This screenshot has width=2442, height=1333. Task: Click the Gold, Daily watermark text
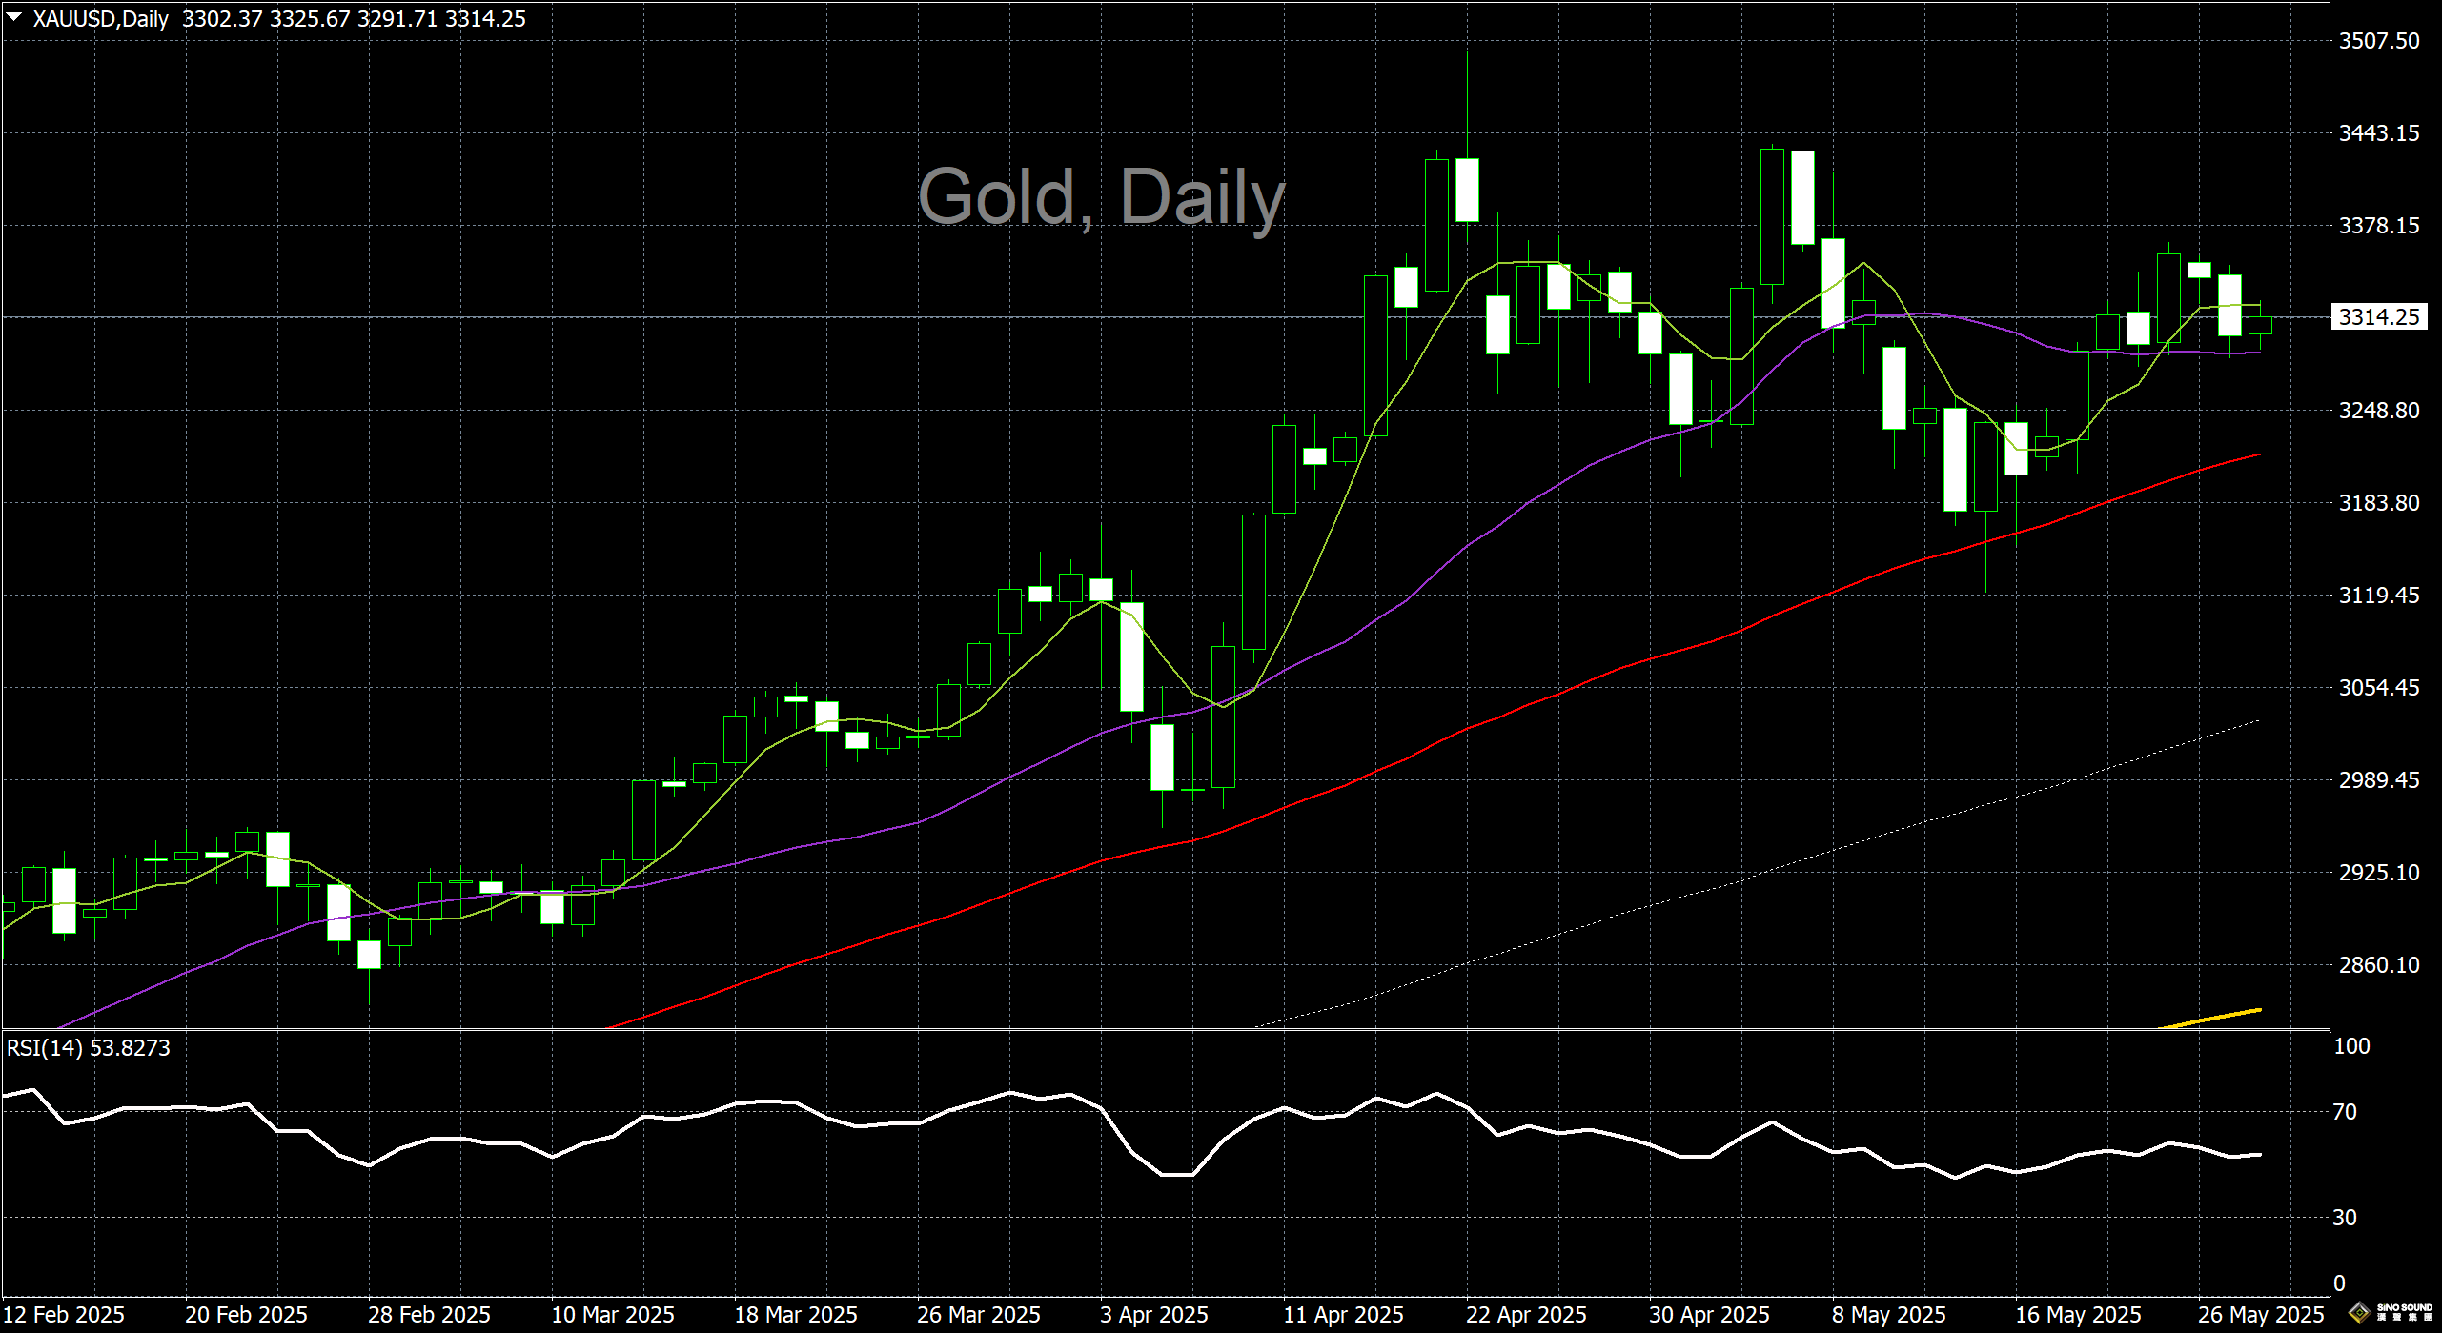pos(1101,196)
